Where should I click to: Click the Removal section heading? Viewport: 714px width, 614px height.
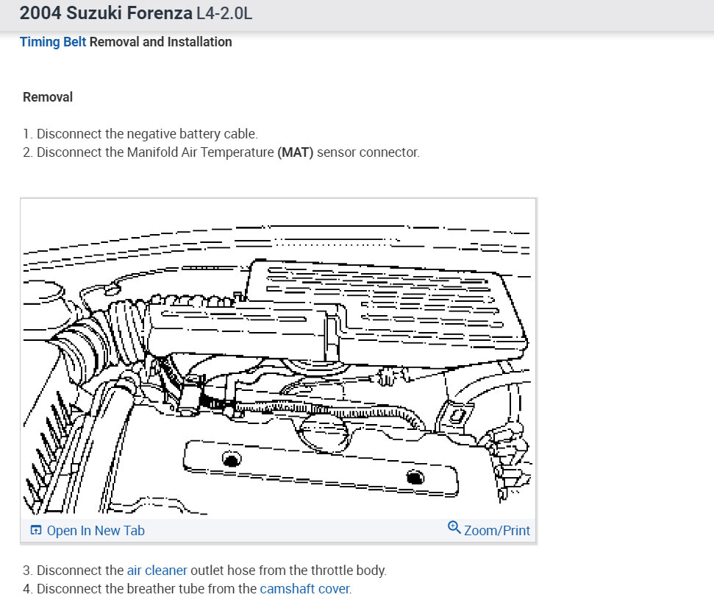tap(48, 97)
